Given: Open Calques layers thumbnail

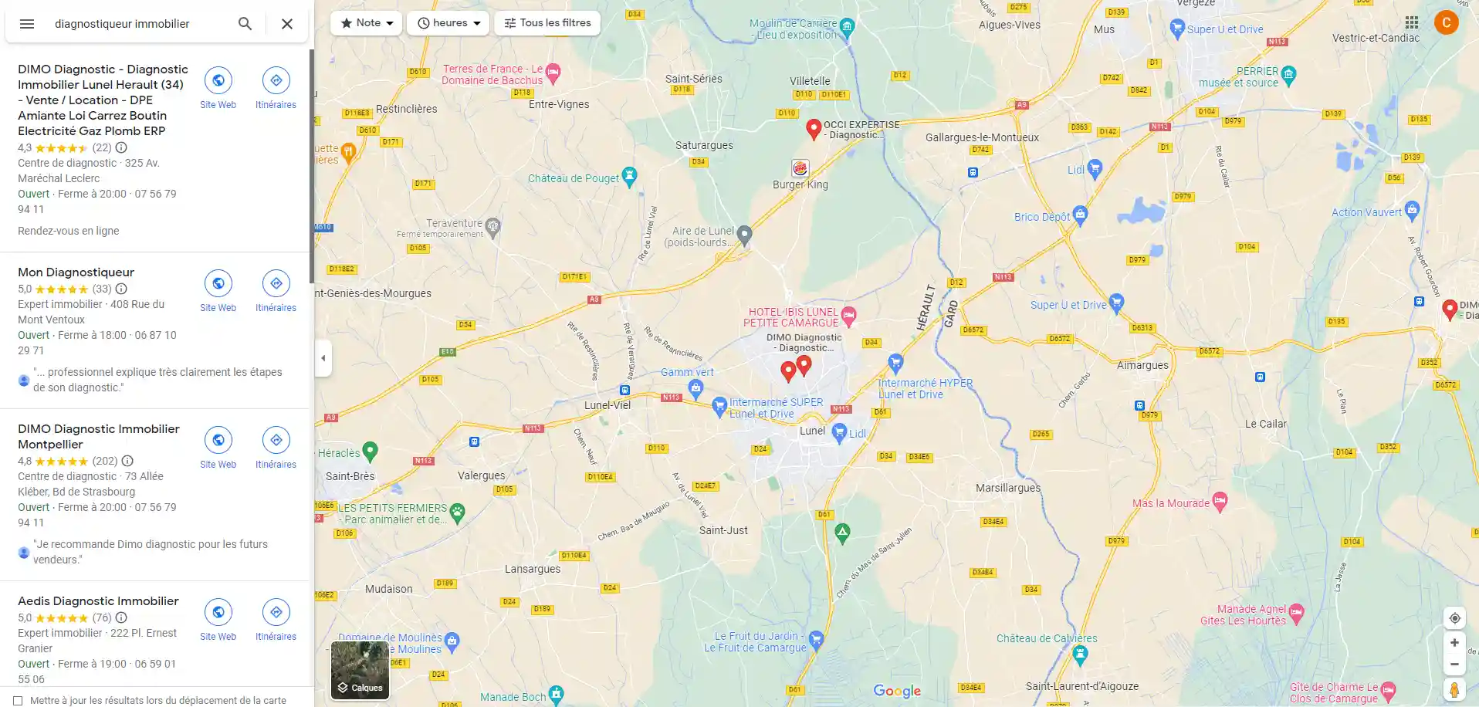Looking at the screenshot, I should 360,670.
